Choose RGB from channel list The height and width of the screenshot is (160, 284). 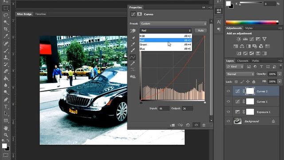click(166, 36)
